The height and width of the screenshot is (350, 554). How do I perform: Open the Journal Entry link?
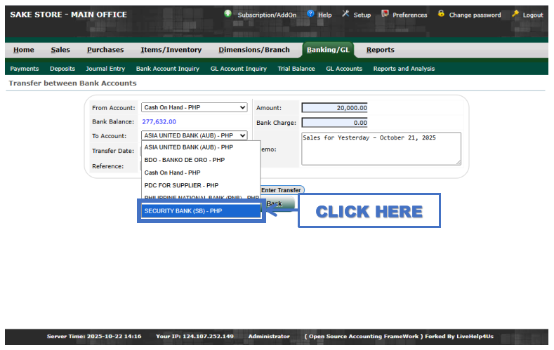[105, 69]
